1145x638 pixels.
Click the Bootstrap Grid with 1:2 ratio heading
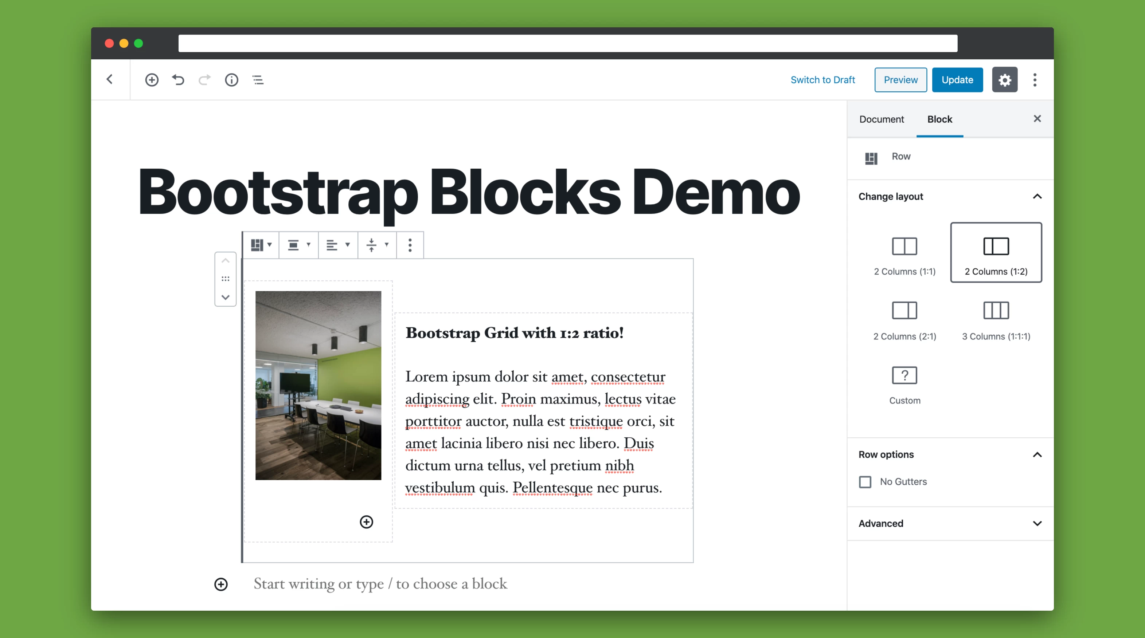point(514,333)
